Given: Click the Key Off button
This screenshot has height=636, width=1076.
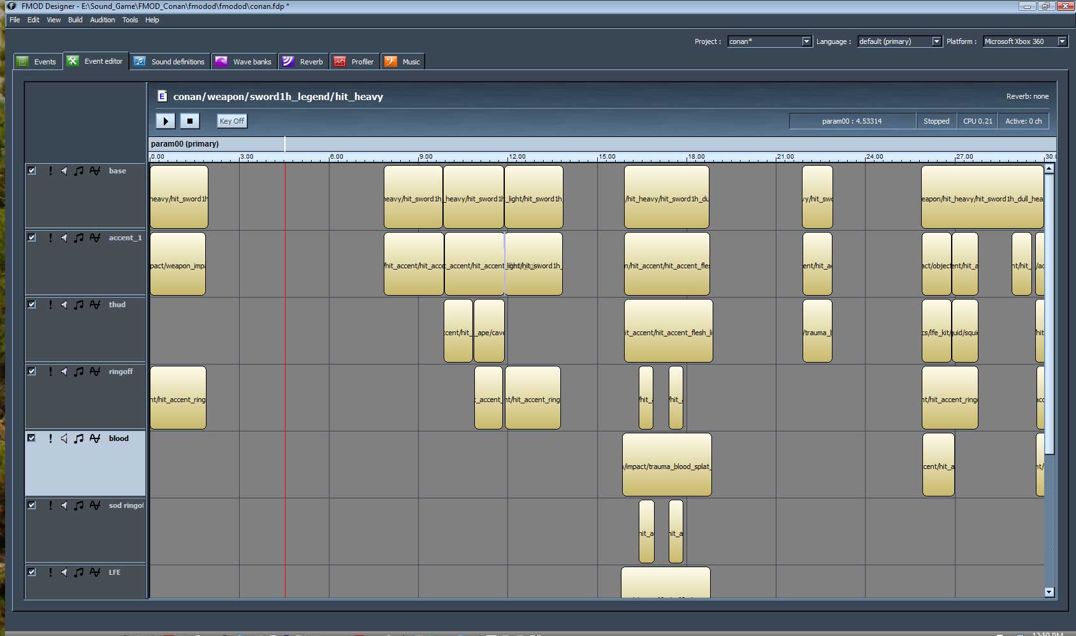Looking at the screenshot, I should (231, 121).
